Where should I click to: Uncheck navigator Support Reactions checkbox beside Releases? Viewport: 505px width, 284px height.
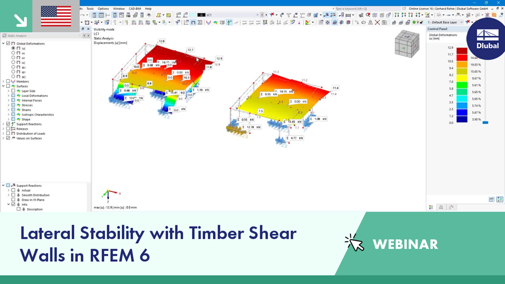tap(8, 124)
